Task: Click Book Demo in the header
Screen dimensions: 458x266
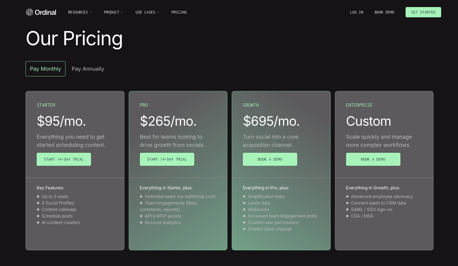Action: click(384, 12)
